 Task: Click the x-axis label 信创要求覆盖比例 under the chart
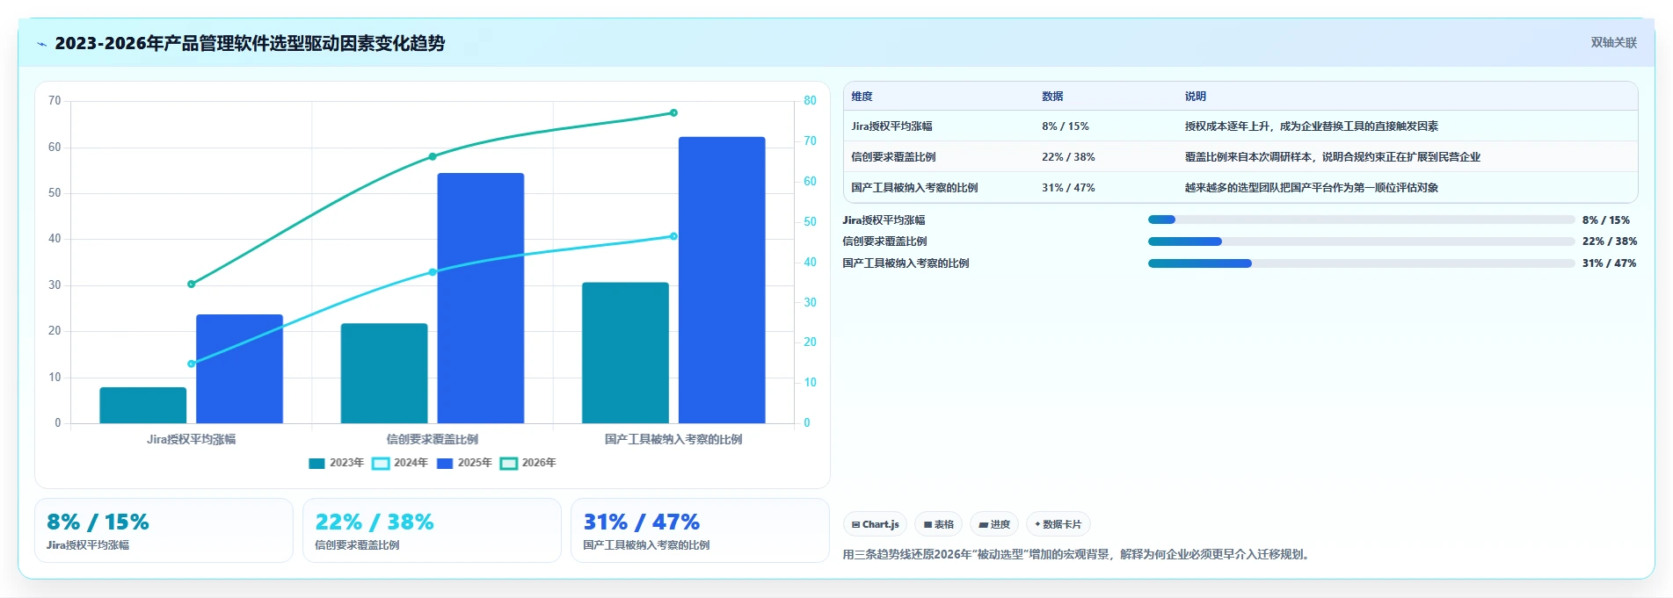point(433,439)
